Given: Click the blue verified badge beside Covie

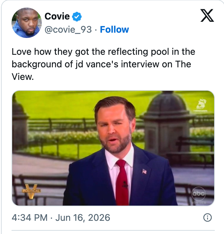Looking at the screenshot, I should [77, 17].
